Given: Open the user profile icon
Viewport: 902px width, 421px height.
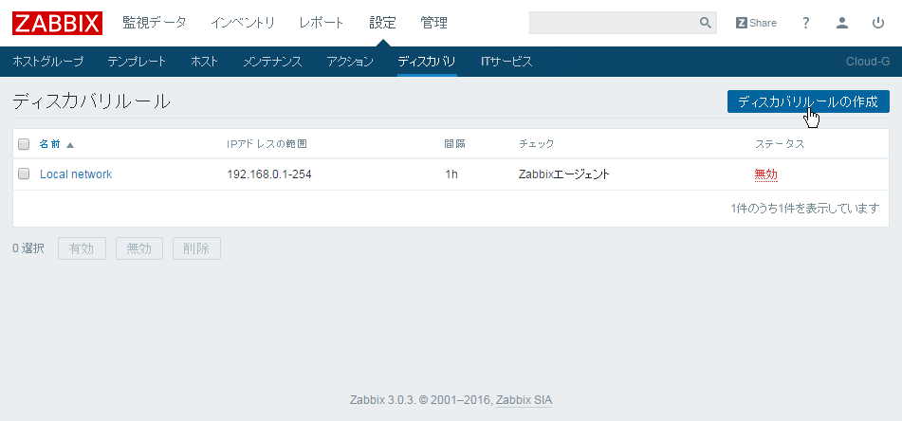Looking at the screenshot, I should click(842, 23).
